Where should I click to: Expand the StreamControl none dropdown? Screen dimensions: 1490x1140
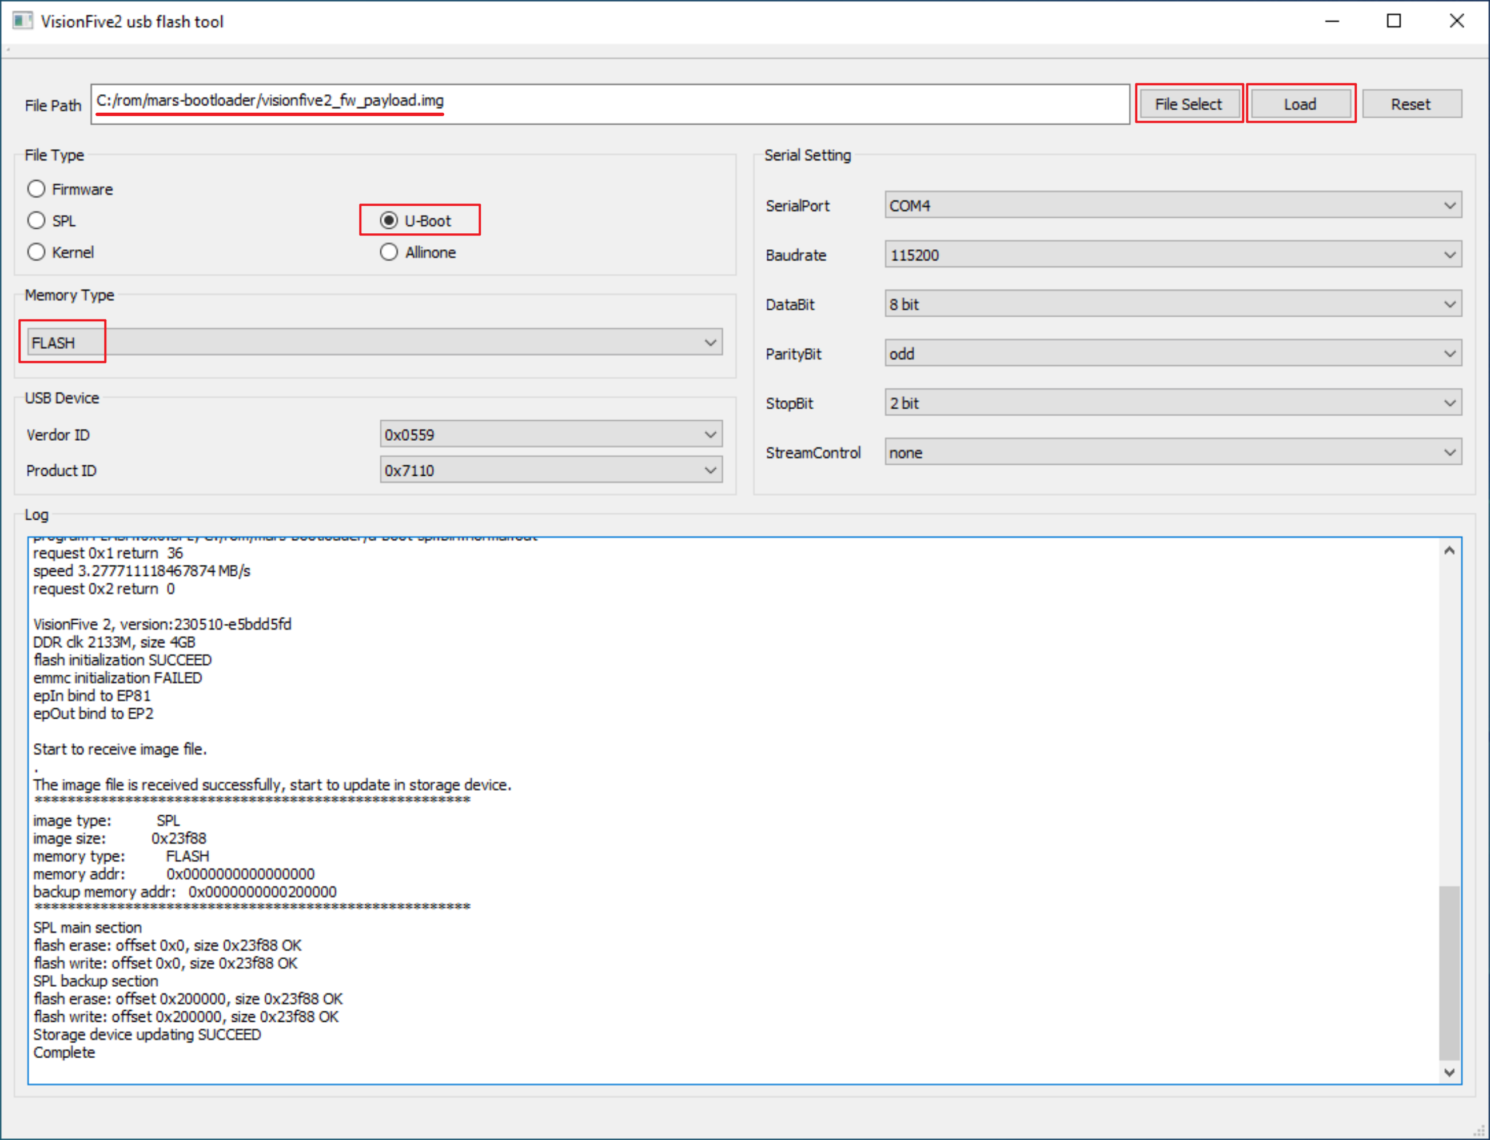[1173, 452]
